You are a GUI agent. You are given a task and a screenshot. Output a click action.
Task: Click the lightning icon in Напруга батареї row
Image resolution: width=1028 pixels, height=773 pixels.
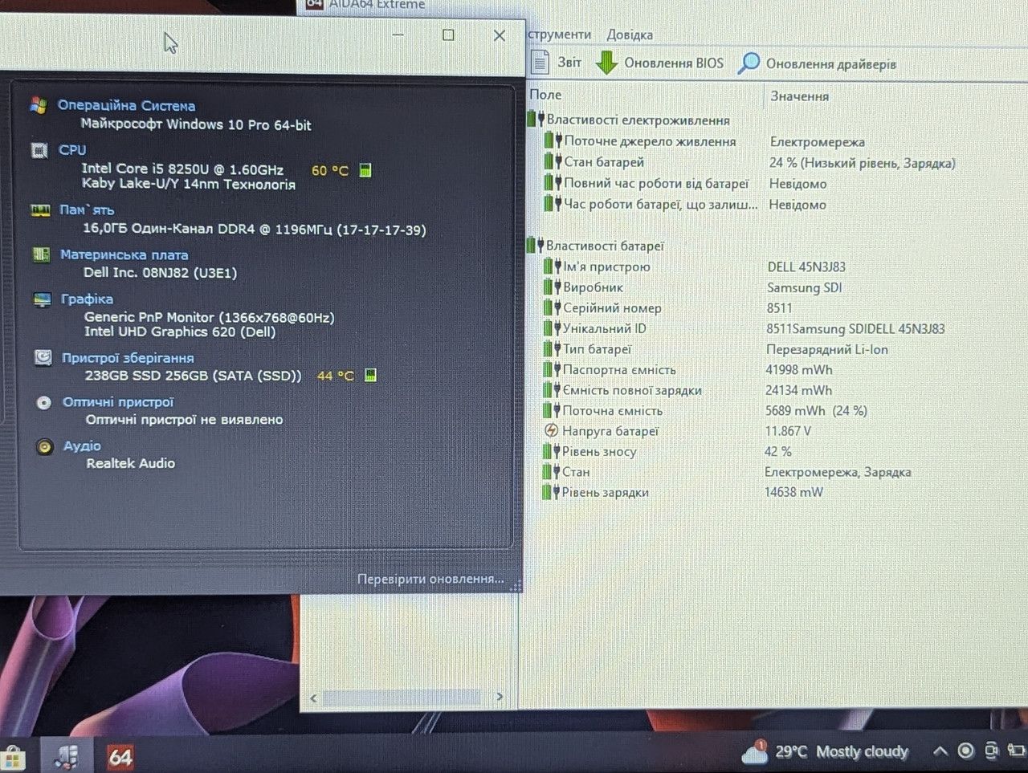click(552, 430)
